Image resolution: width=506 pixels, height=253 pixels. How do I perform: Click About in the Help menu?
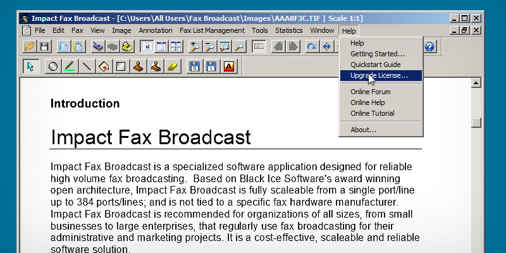(x=364, y=130)
